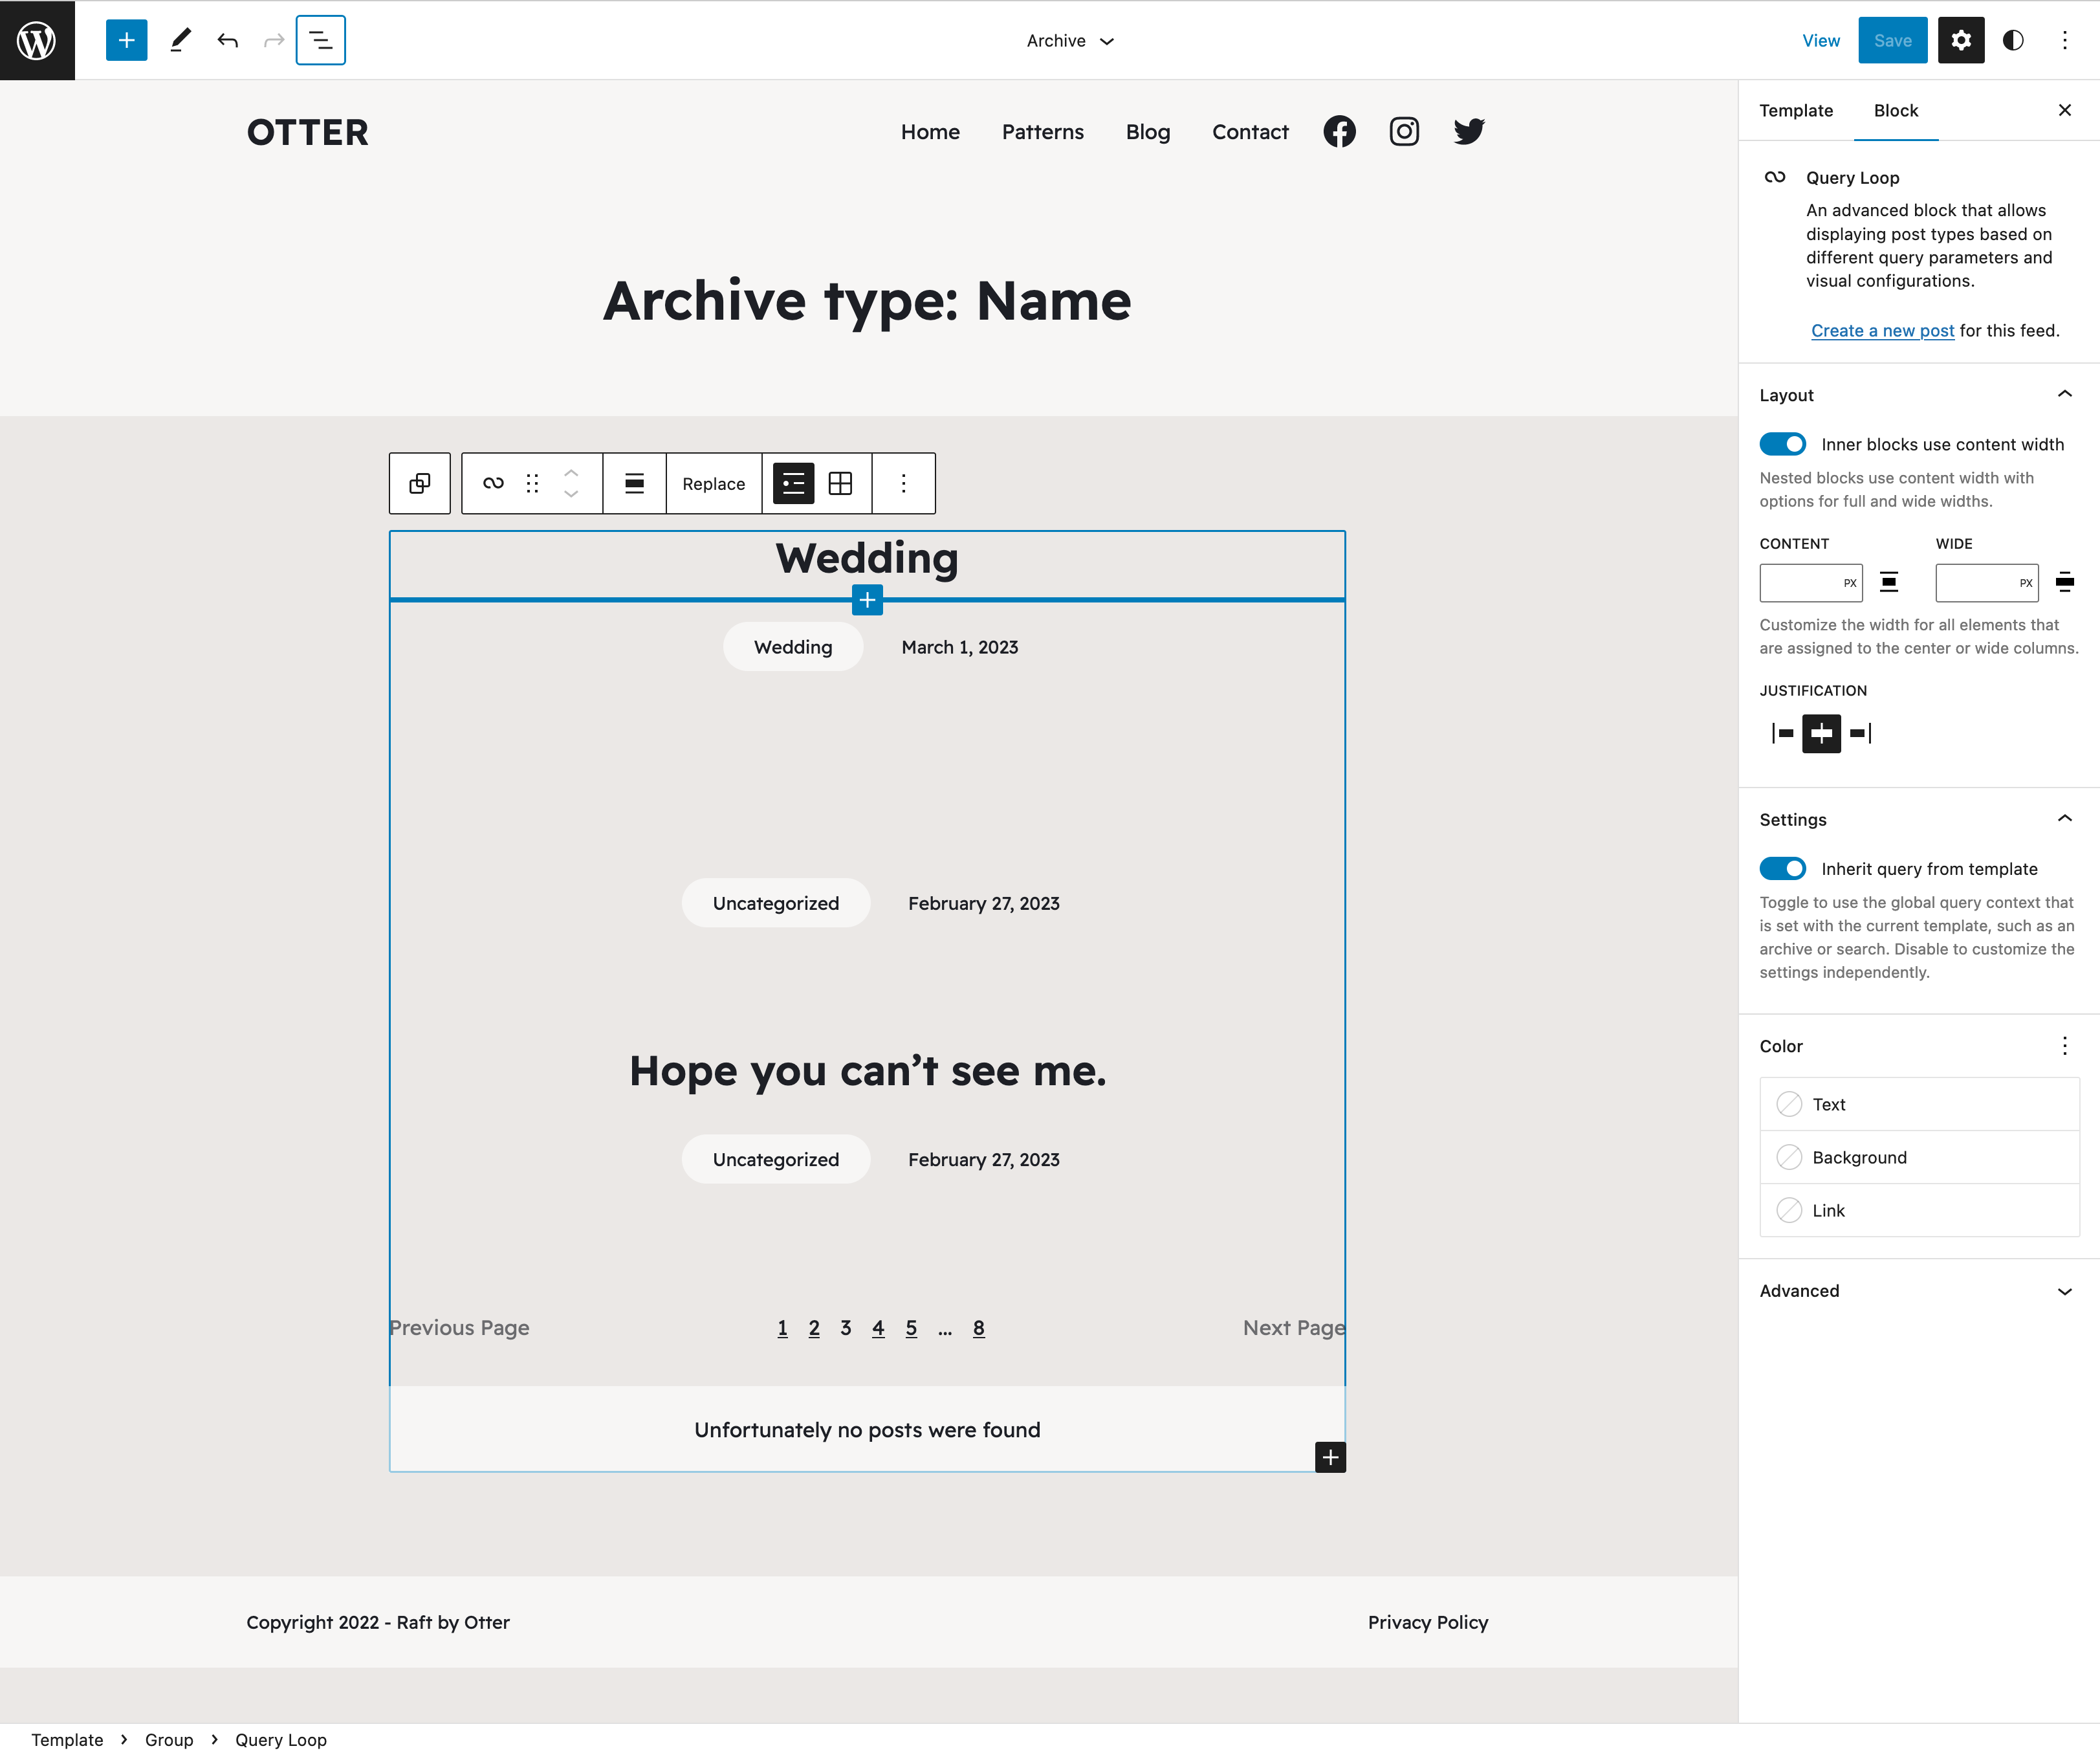Open the Archive template dropdown
This screenshot has width=2100, height=1755.
point(1070,40)
